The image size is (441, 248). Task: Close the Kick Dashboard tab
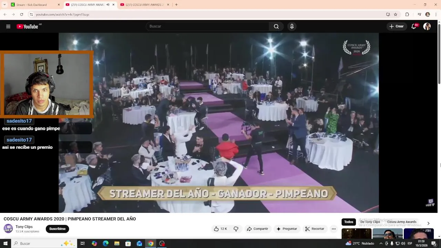tap(59, 5)
